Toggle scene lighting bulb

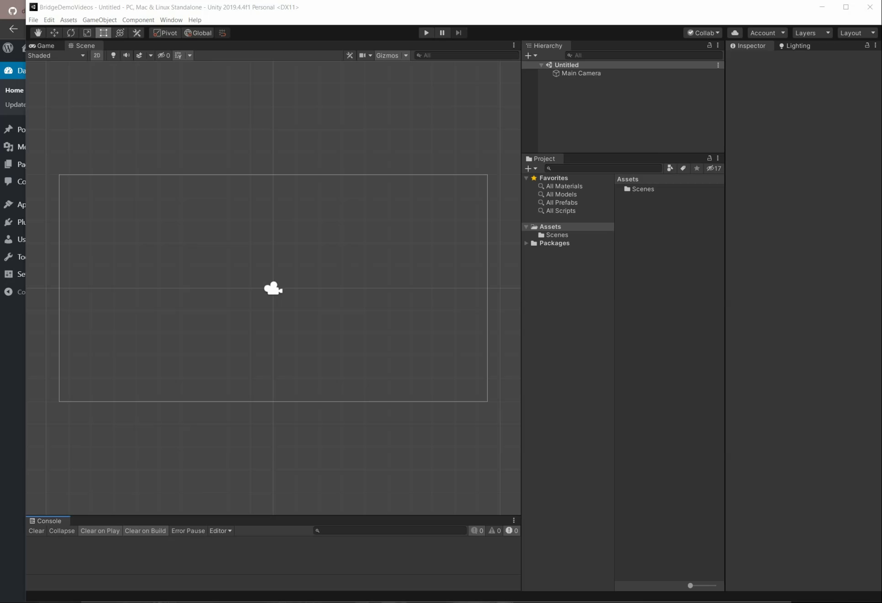click(113, 55)
